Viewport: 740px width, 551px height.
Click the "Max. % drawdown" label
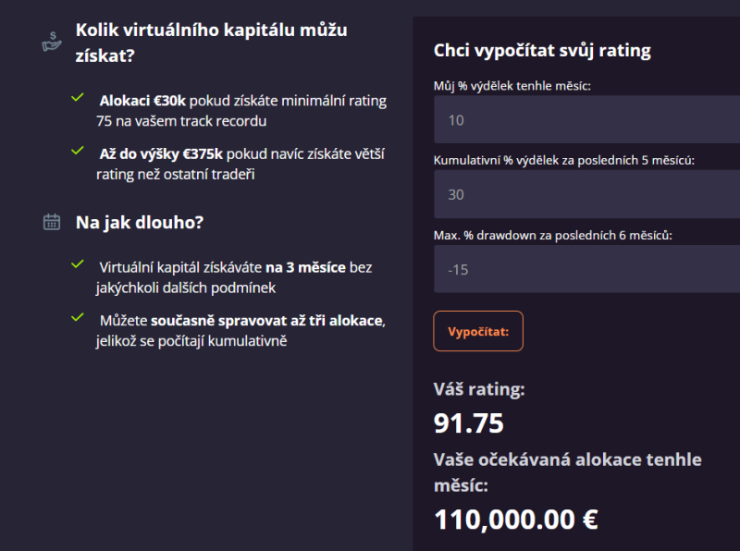552,235
